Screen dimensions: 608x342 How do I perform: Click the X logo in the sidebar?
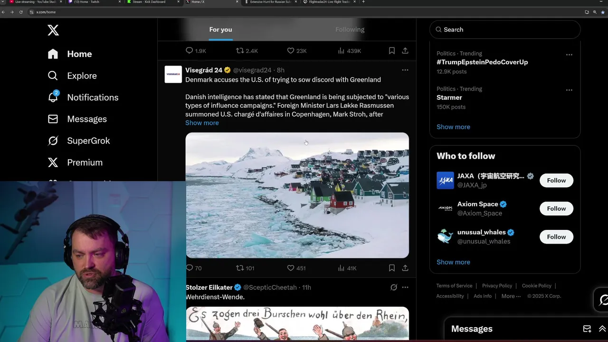click(53, 30)
